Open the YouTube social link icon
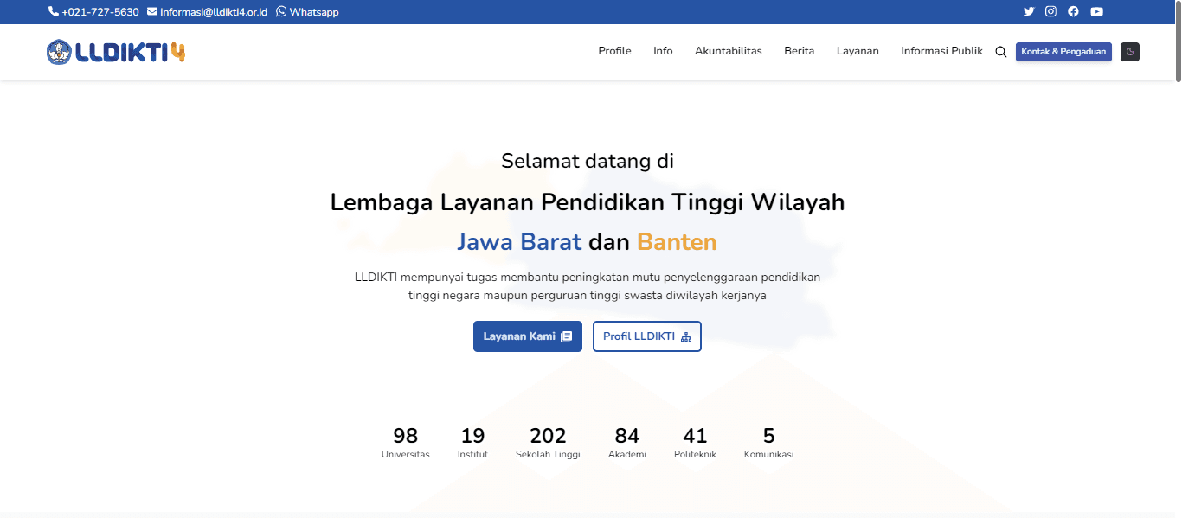Screen dimensions: 1182x518 point(1096,12)
